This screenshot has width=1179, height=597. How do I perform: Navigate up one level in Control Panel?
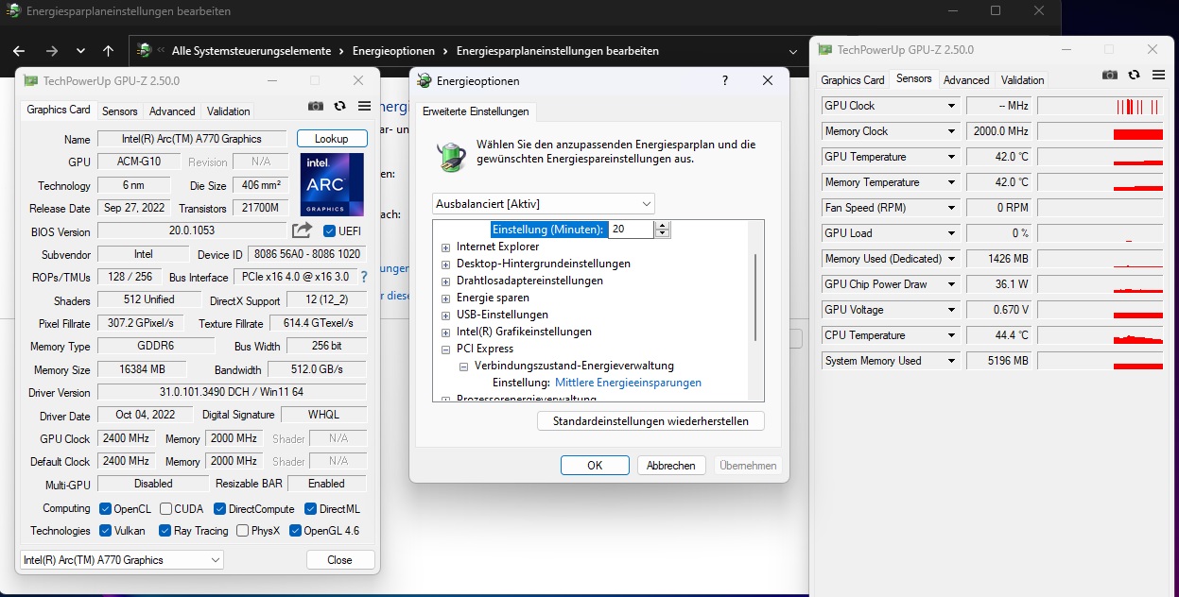pyautogui.click(x=108, y=51)
